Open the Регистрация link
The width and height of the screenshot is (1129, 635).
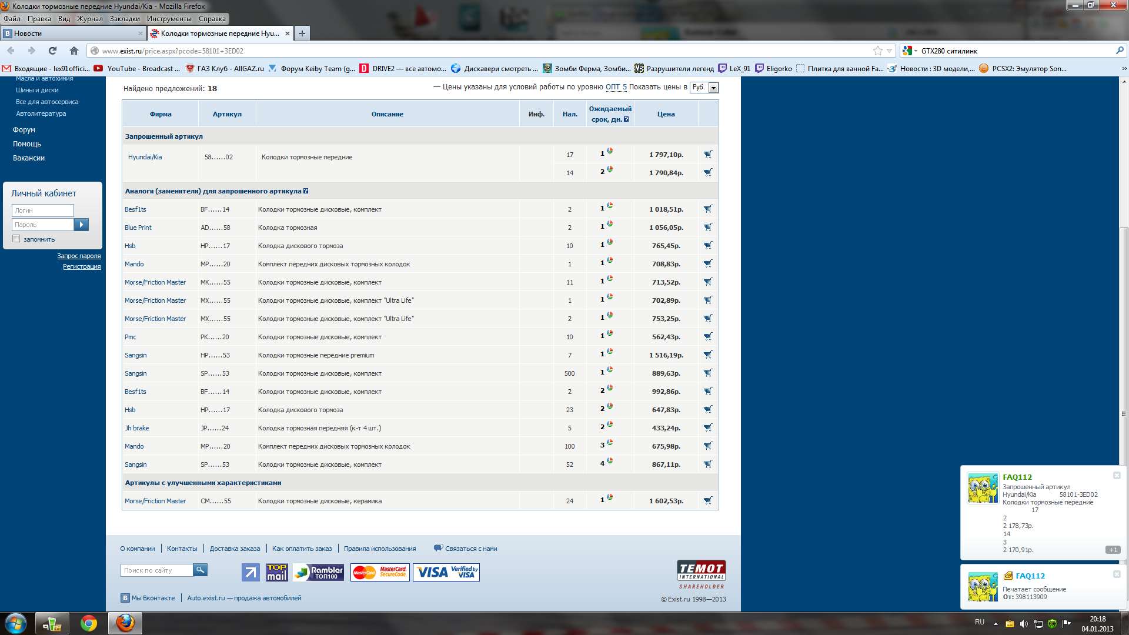pos(82,266)
